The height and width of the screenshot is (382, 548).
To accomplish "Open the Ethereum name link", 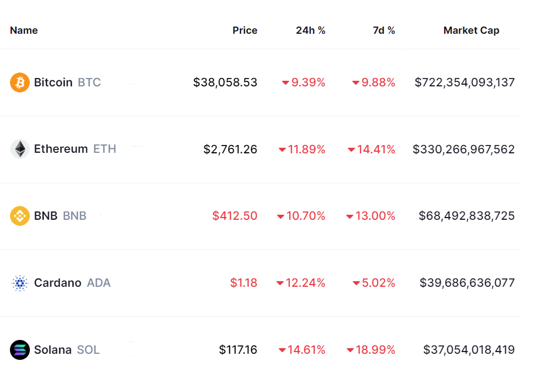I will tap(61, 149).
